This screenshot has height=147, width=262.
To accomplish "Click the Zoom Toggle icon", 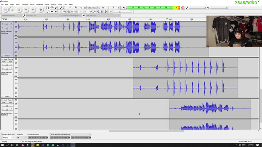I will coord(106,12).
